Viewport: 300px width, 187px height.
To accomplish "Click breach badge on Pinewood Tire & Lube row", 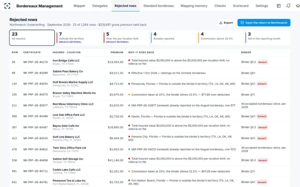I will (262, 182).
